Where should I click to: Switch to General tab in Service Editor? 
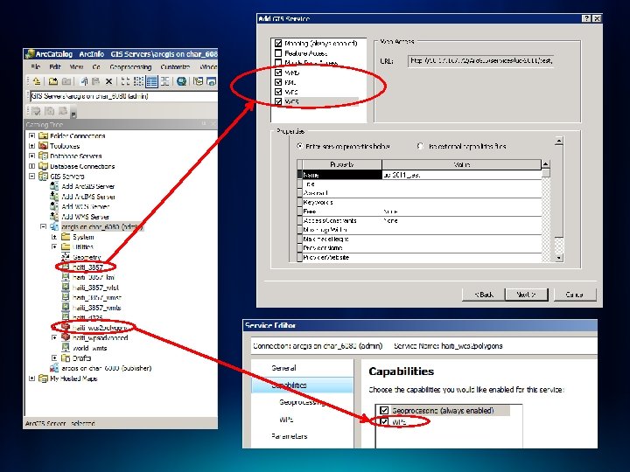[x=283, y=368]
